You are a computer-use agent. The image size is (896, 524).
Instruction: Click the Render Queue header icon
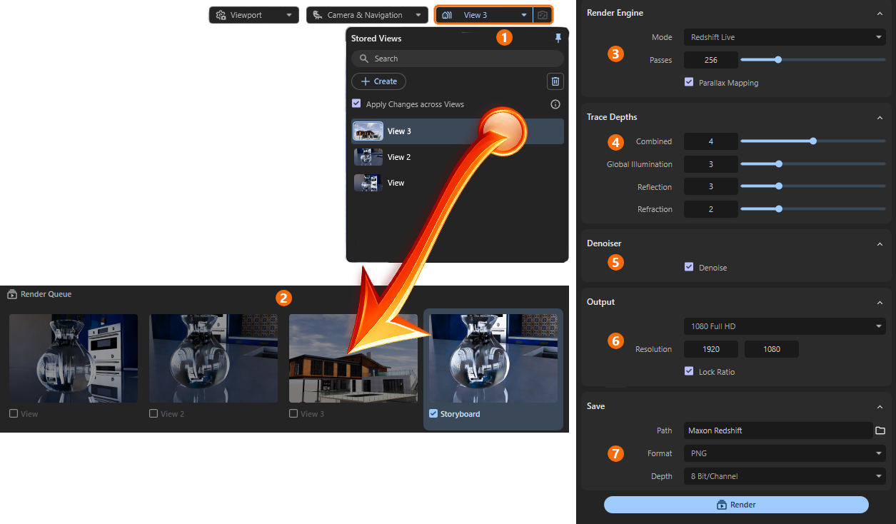[12, 294]
